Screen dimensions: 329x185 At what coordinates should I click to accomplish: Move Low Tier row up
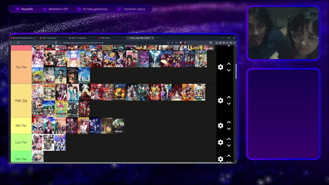pyautogui.click(x=229, y=139)
